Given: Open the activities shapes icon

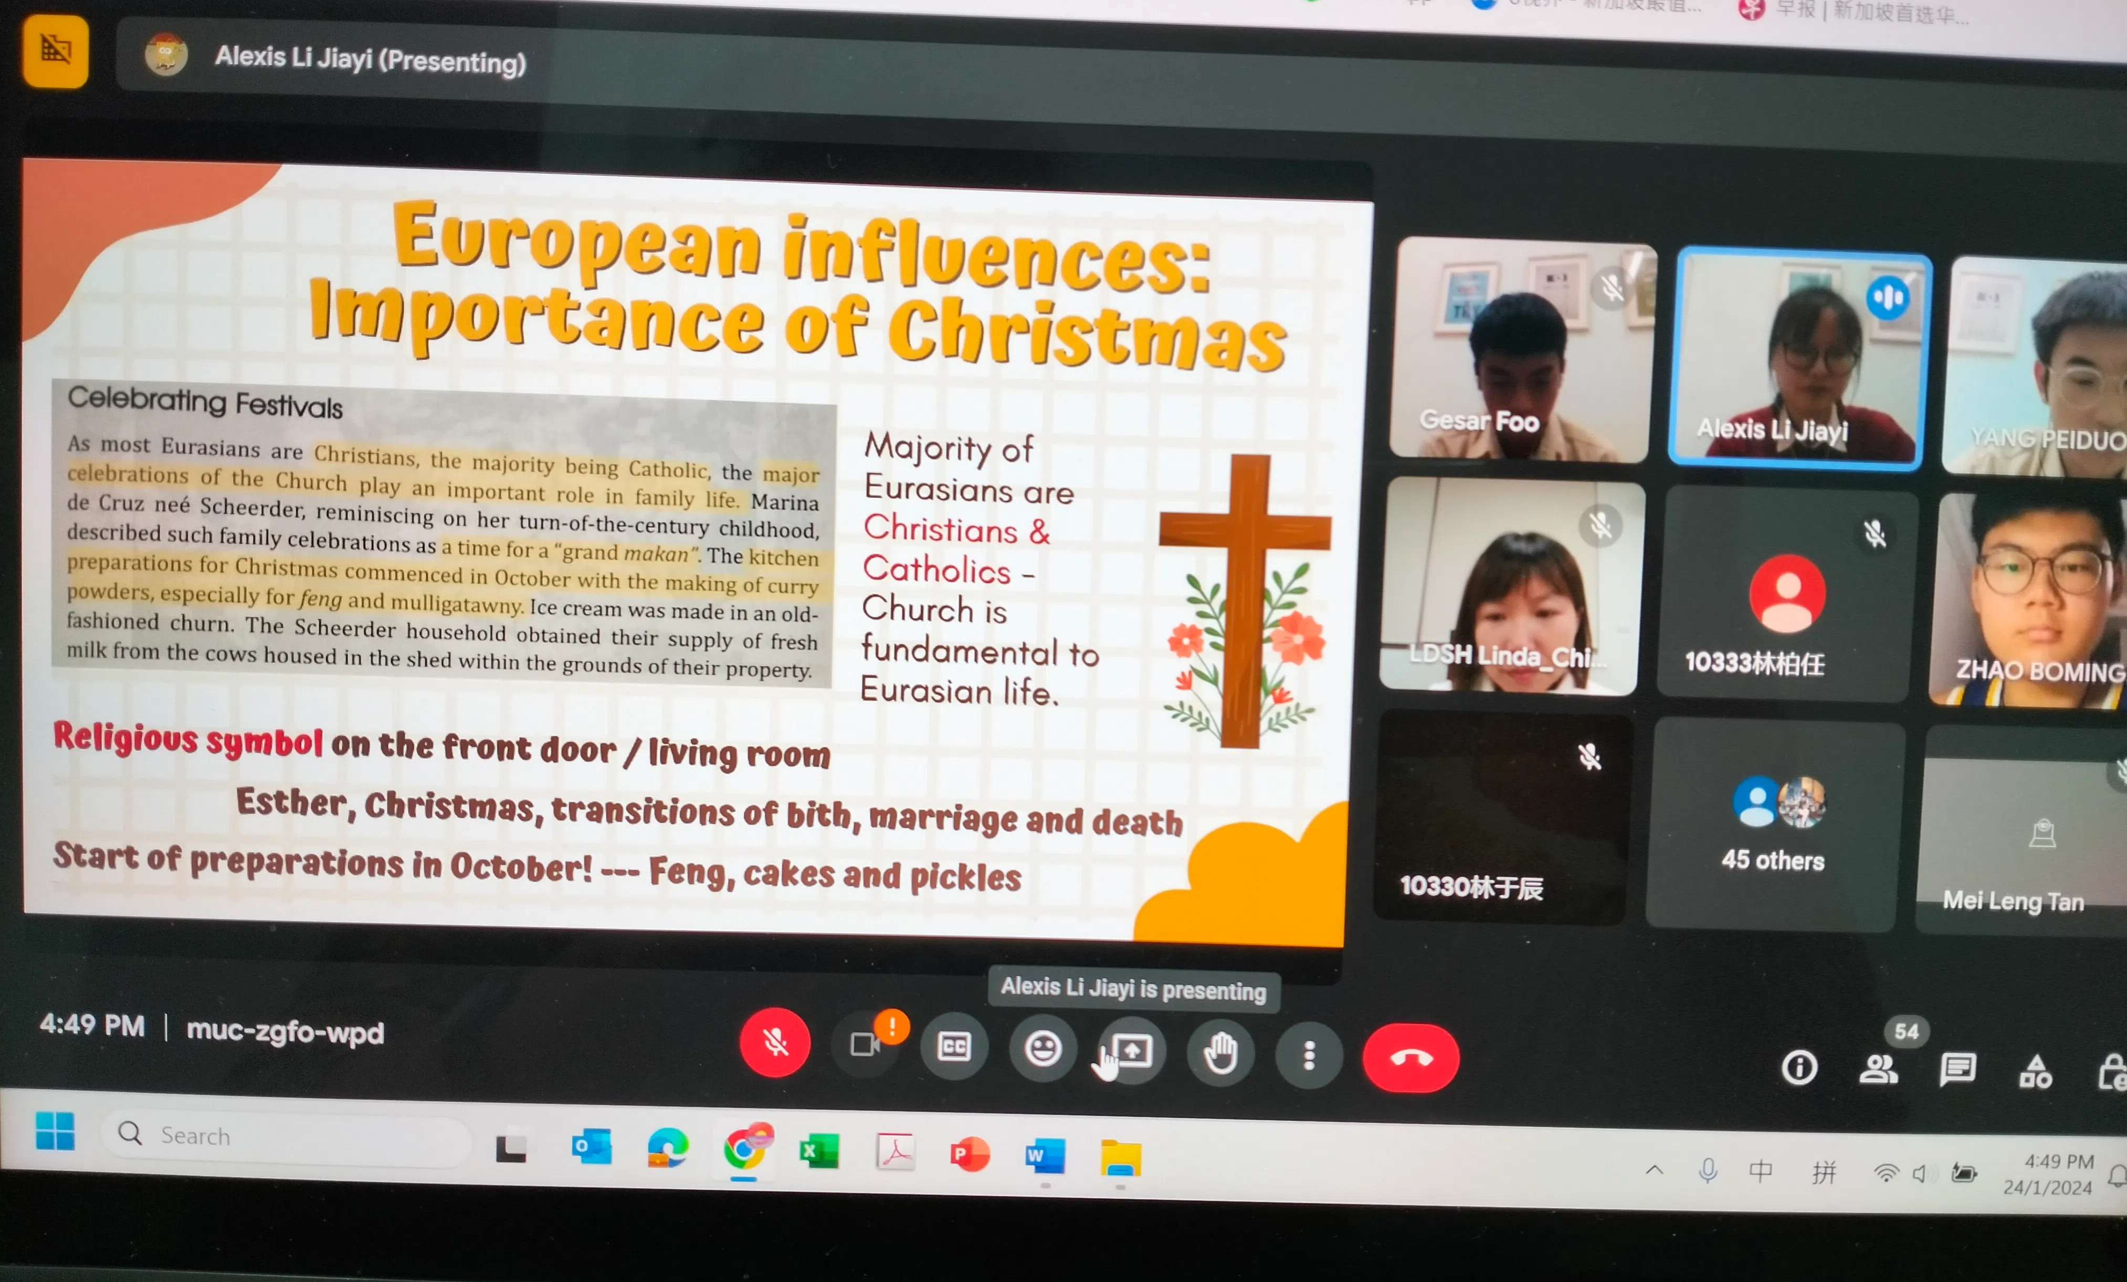Looking at the screenshot, I should tap(2035, 1073).
